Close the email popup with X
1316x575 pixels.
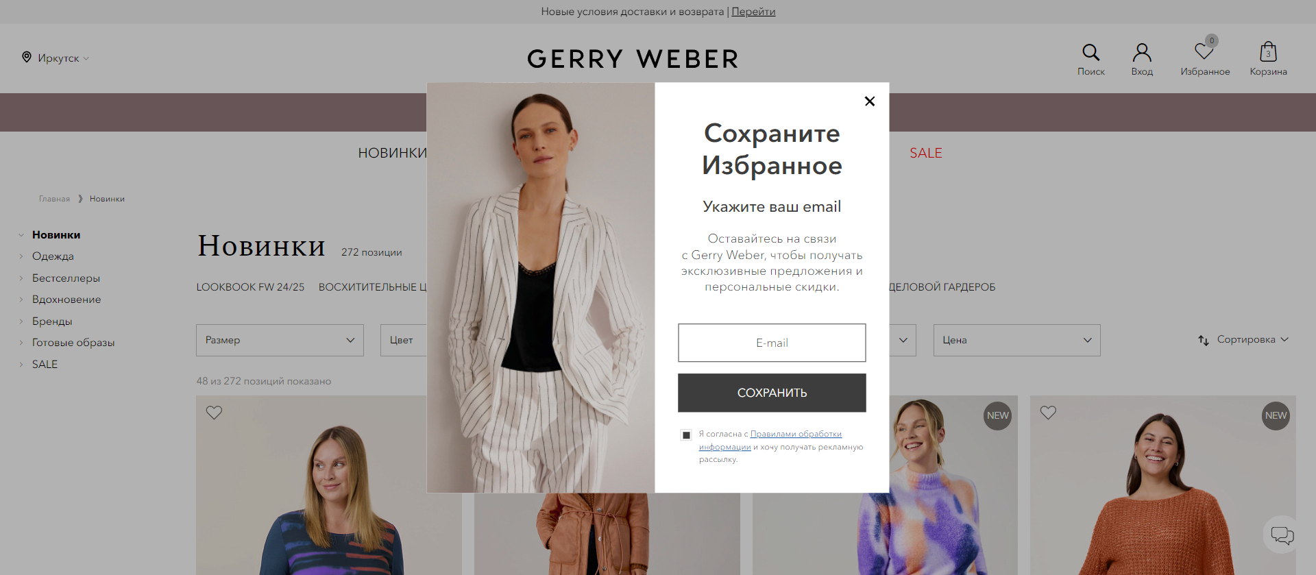pyautogui.click(x=870, y=101)
